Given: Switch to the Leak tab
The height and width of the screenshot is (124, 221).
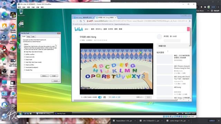Looking at the screenshot, I should 33,37.
